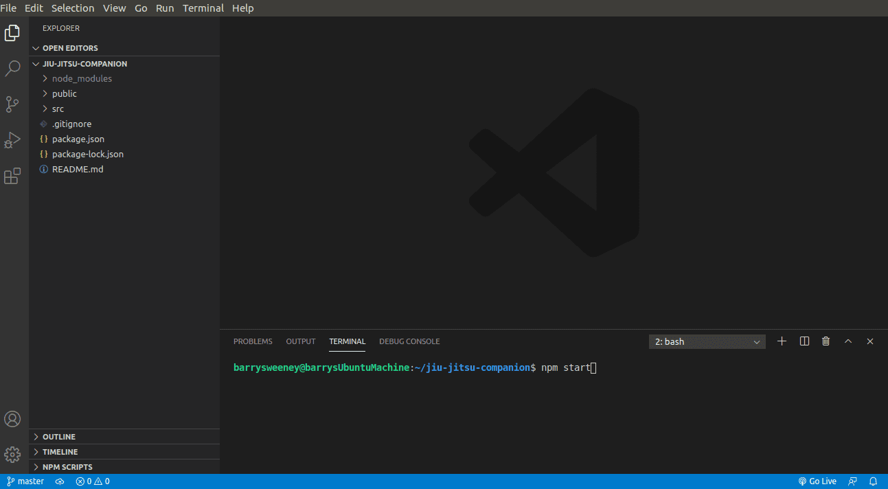Open the Edit menu
Image resolution: width=888 pixels, height=489 pixels.
tap(34, 8)
